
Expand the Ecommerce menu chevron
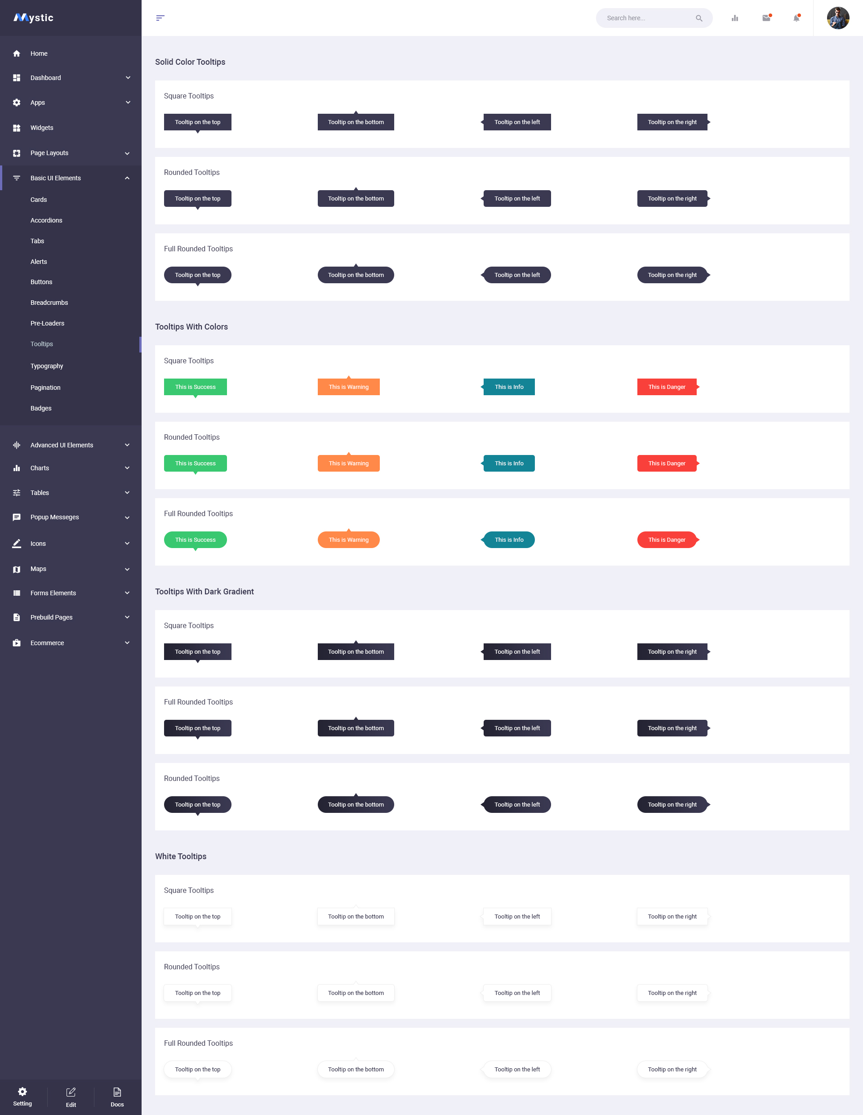coord(127,643)
